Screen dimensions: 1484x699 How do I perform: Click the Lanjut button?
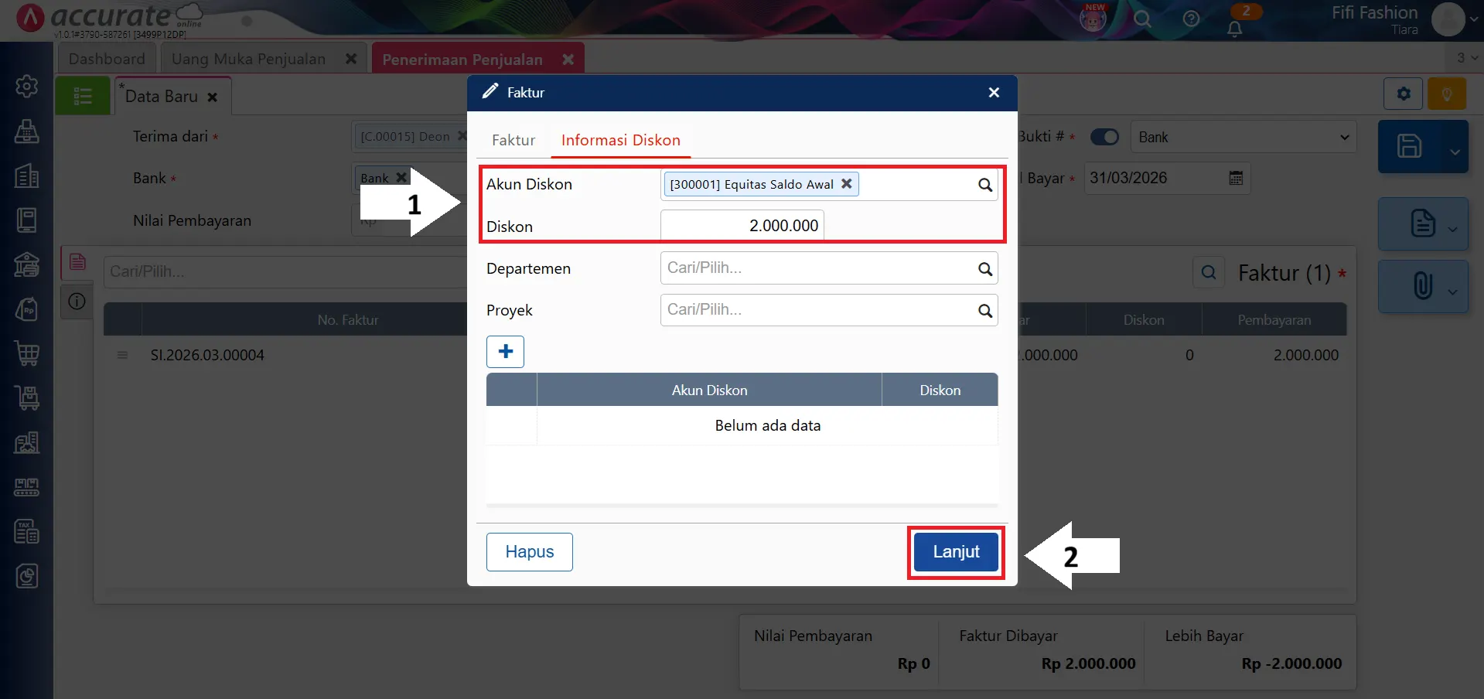[956, 552]
